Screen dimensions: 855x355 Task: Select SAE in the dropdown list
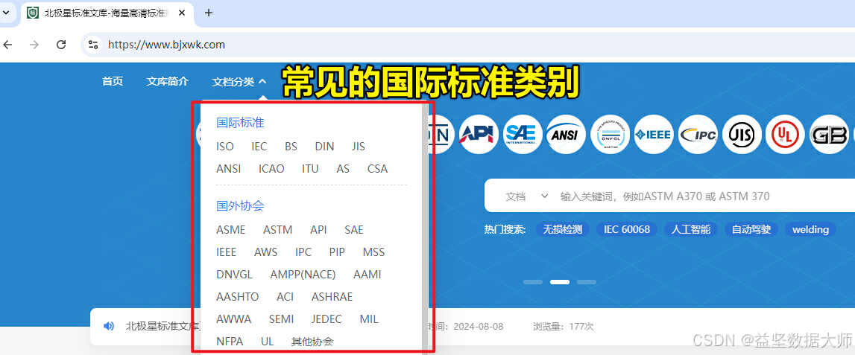click(354, 230)
